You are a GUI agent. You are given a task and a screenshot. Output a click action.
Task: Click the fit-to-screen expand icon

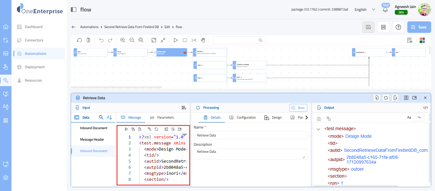click(x=154, y=40)
